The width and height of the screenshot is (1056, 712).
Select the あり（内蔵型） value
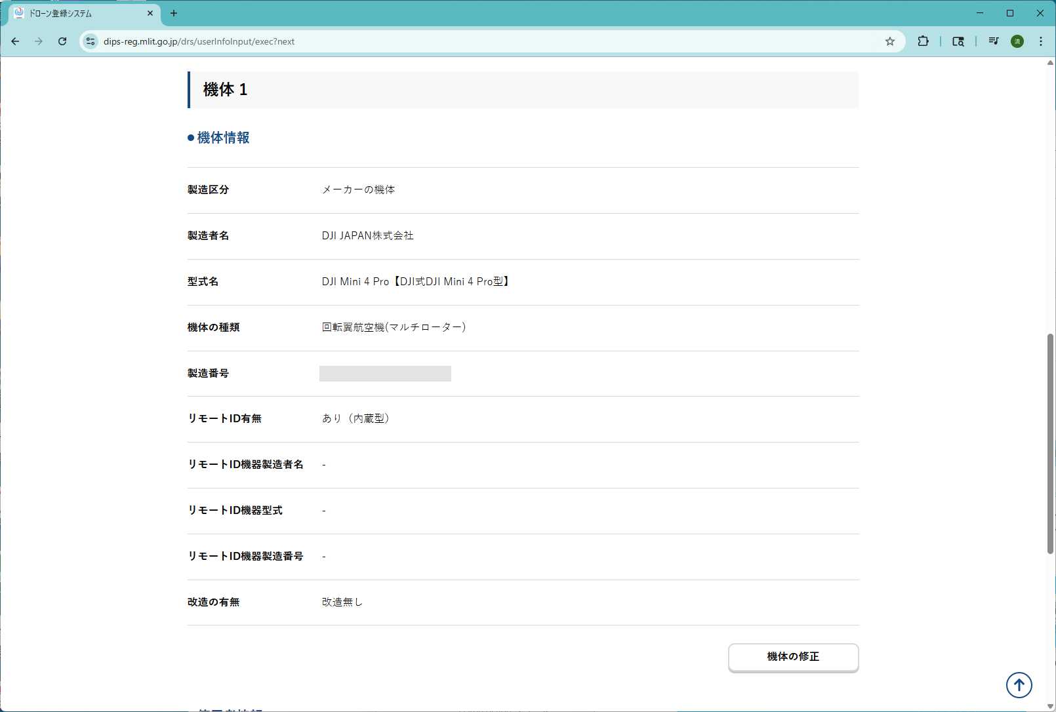click(x=357, y=418)
